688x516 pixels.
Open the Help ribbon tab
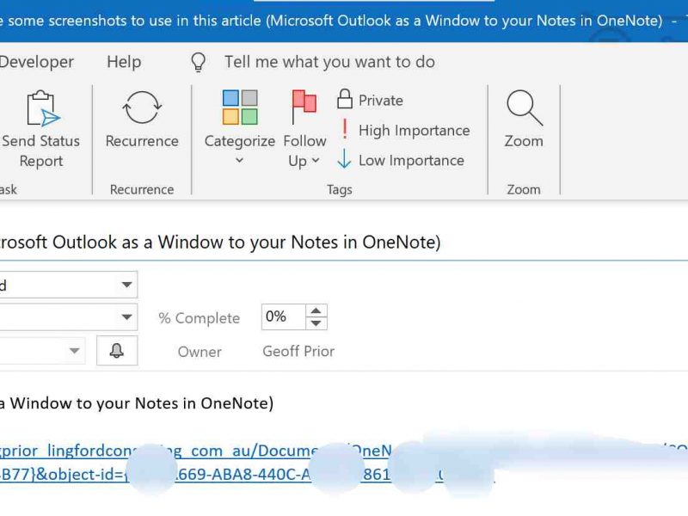pyautogui.click(x=124, y=62)
